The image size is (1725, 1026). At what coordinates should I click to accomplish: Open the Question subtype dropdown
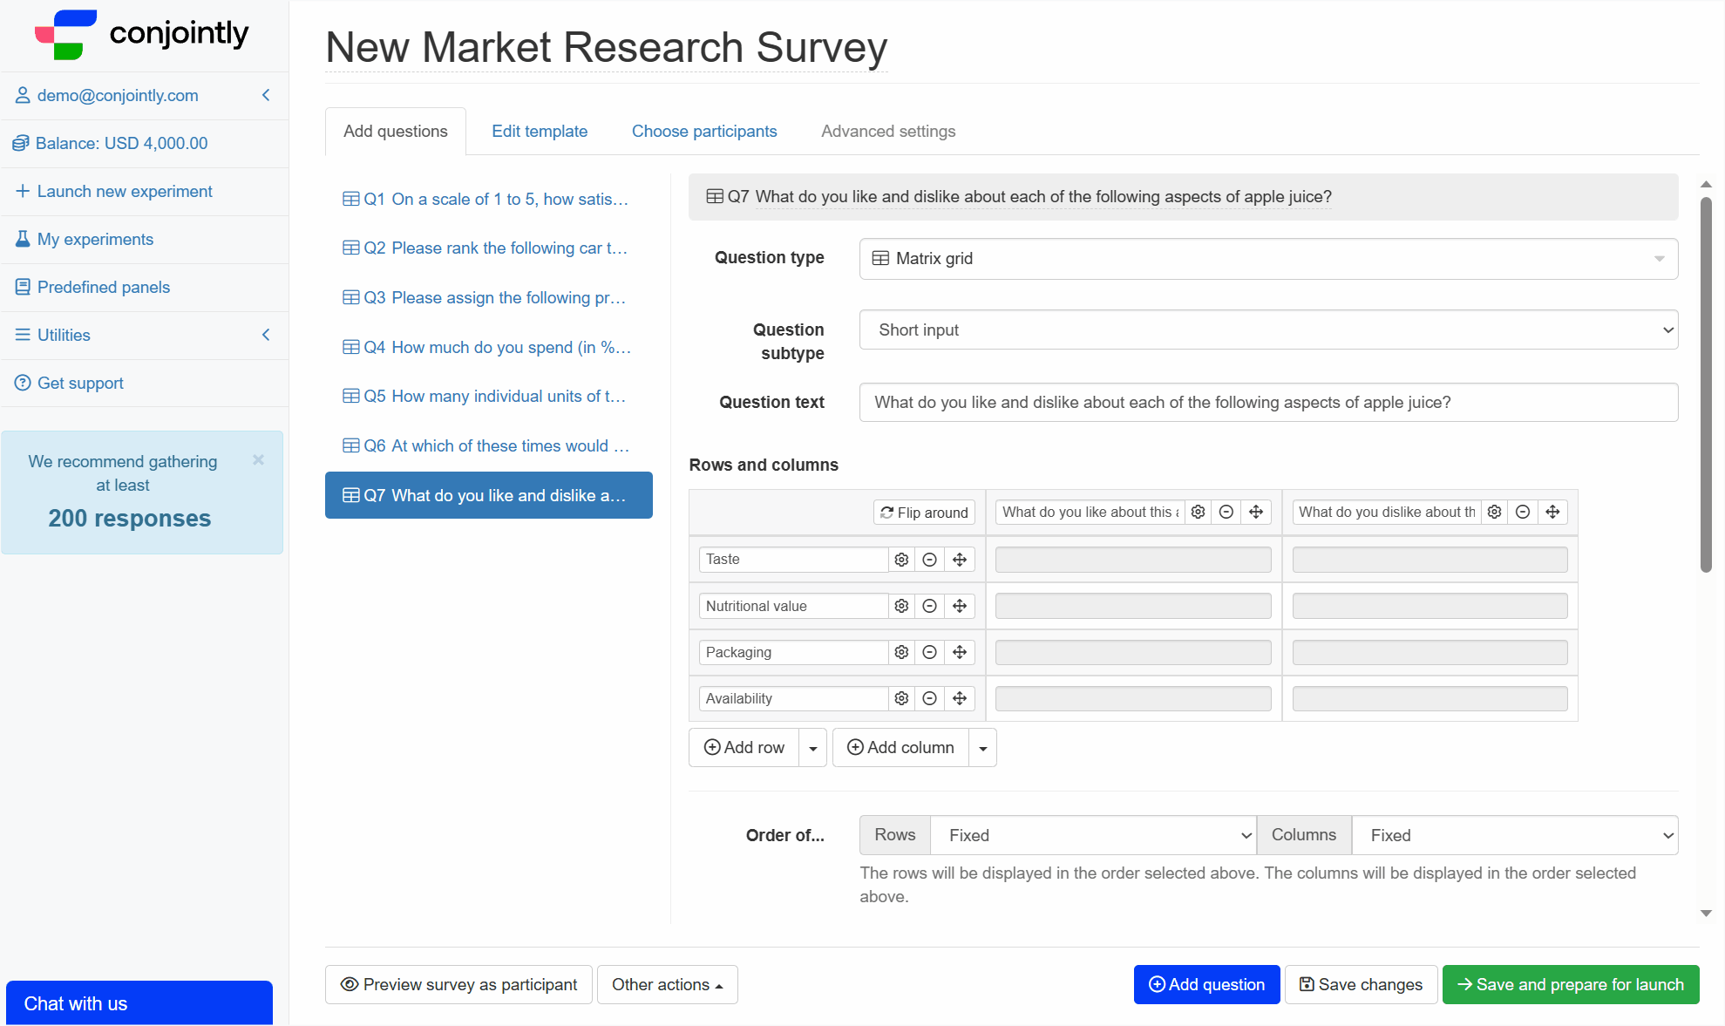(x=1268, y=330)
